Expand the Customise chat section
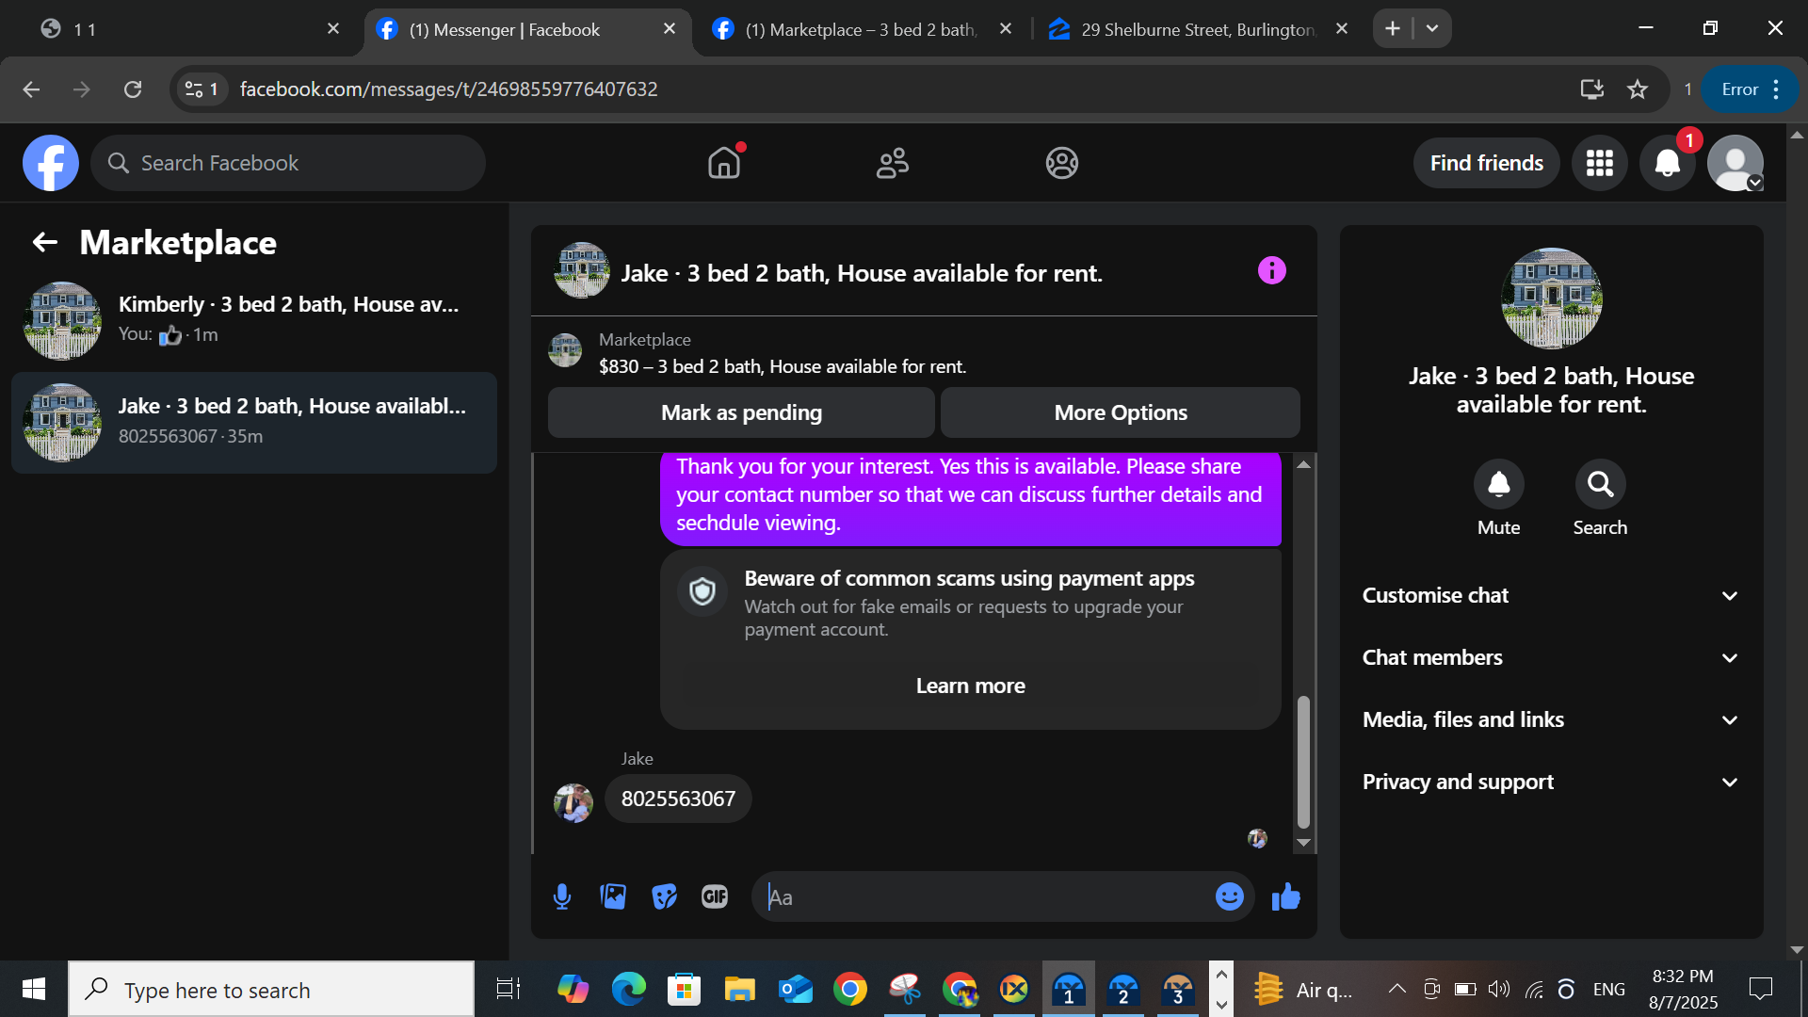Image resolution: width=1808 pixels, height=1017 pixels. pyautogui.click(x=1551, y=595)
